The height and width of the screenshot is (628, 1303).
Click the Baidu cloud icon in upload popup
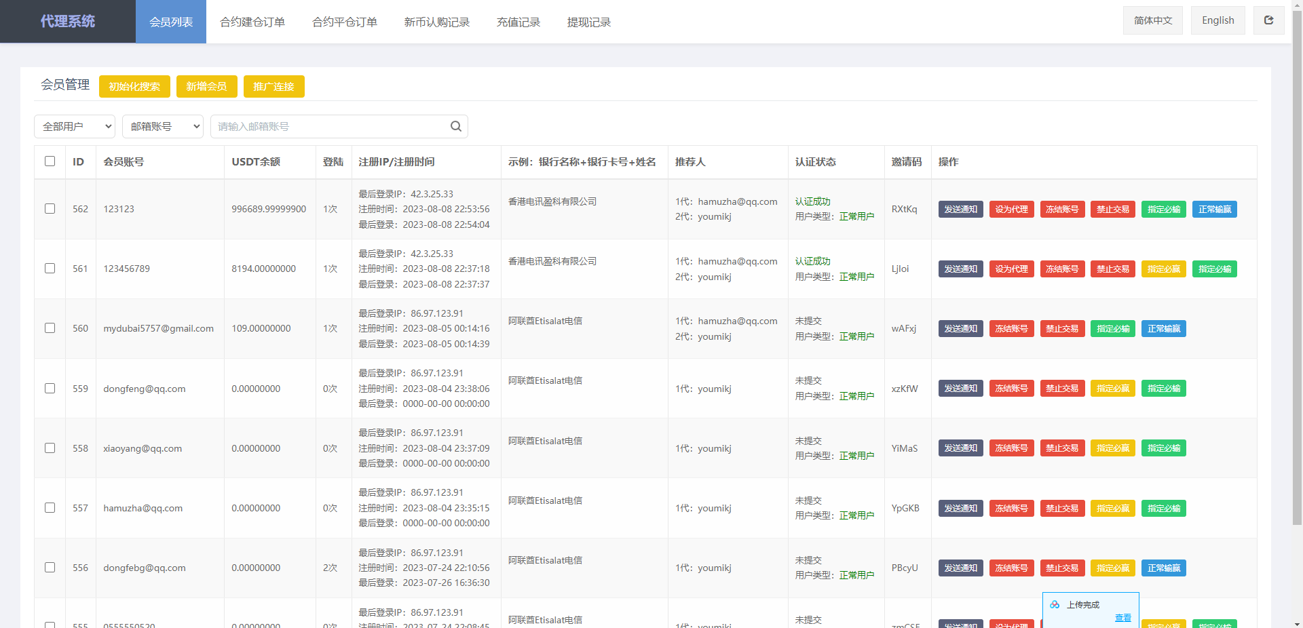coord(1055,604)
